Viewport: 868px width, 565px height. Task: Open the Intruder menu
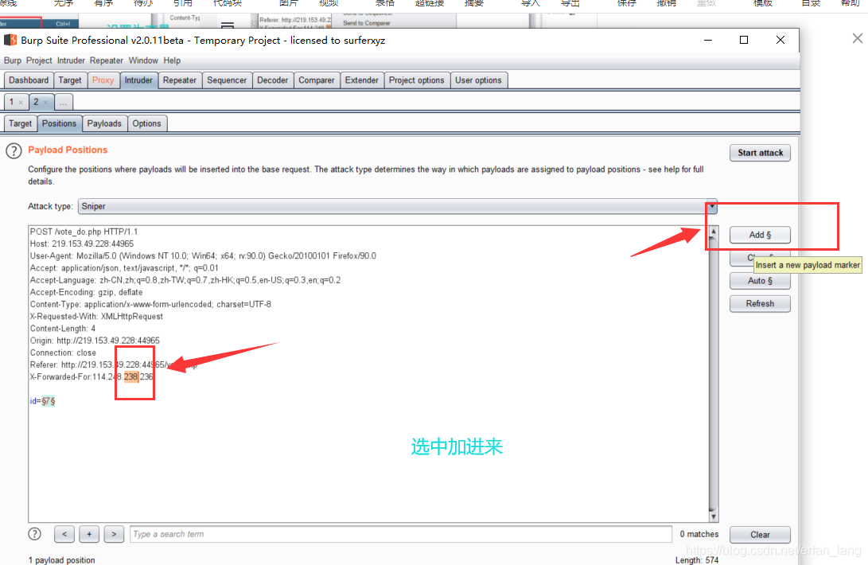pyautogui.click(x=71, y=60)
